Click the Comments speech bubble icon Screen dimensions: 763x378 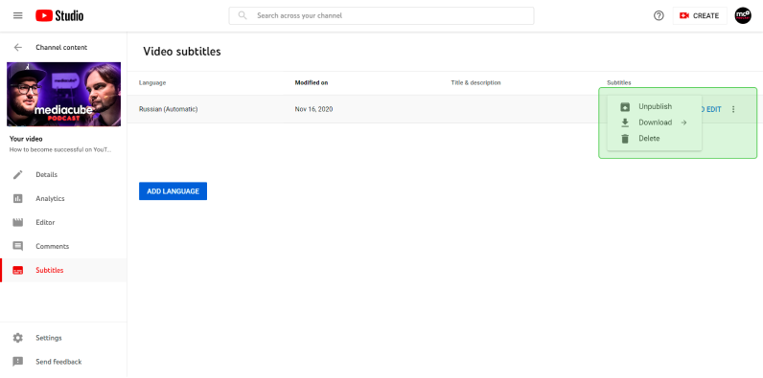[18, 246]
